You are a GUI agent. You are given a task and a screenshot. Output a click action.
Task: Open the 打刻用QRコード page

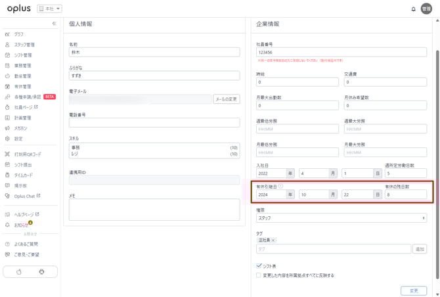pos(28,154)
